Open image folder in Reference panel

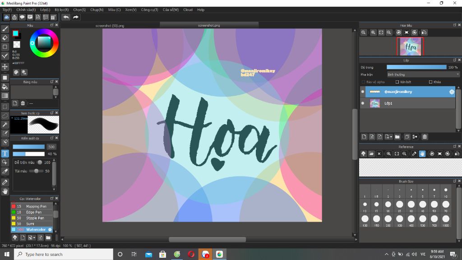click(x=371, y=153)
